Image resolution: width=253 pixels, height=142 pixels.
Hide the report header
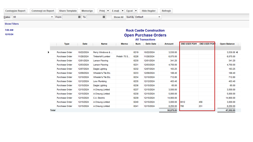[149, 11]
